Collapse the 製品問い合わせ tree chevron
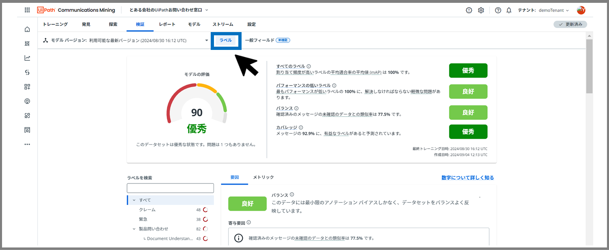 134,229
